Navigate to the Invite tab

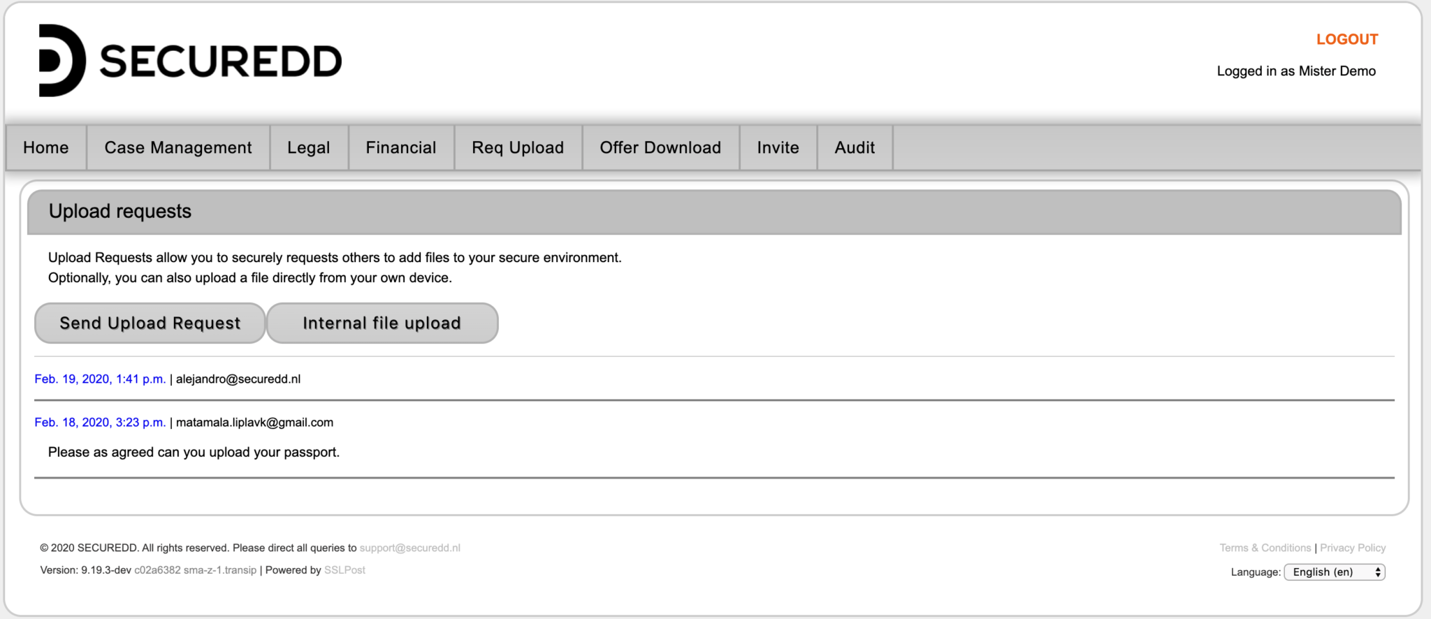pyautogui.click(x=778, y=147)
